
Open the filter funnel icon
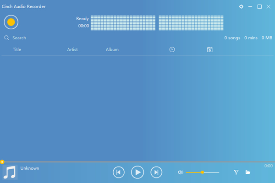point(236,172)
